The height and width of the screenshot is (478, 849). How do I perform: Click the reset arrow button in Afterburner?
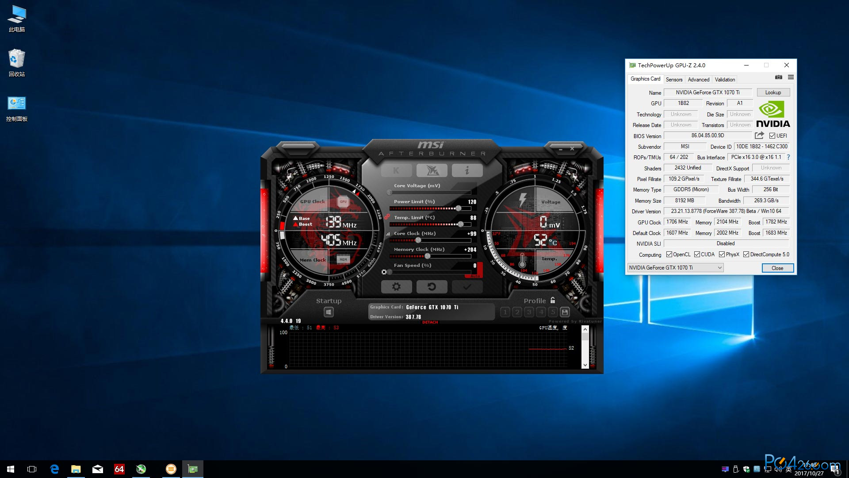432,287
